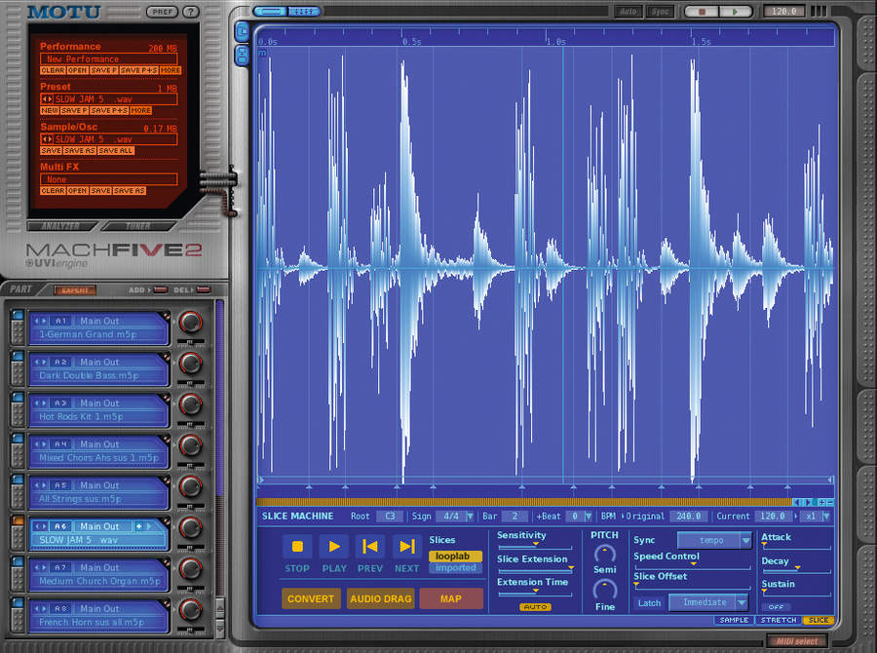
Task: Click the Preset SLOW JAM 5 browse arrows
Action: coord(47,99)
